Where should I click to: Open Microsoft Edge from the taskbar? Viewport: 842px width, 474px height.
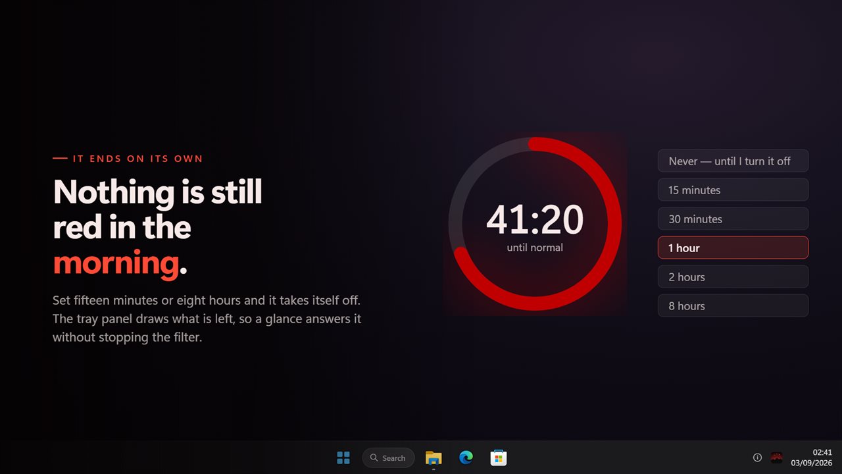[x=466, y=458]
